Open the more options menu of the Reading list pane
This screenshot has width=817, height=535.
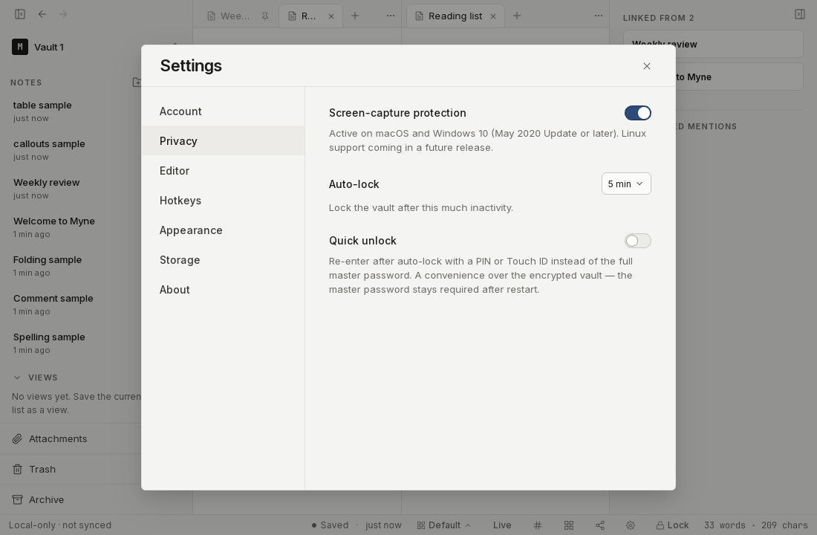coord(598,16)
